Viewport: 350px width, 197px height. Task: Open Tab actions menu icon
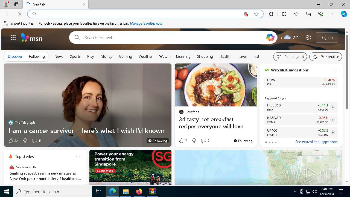click(16, 4)
